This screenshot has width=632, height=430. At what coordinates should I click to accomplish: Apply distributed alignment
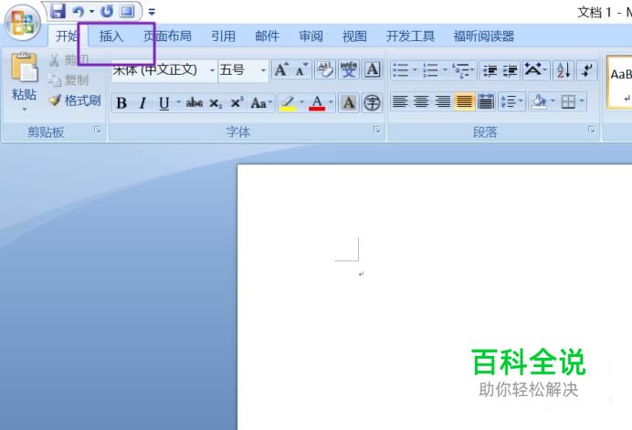[x=486, y=101]
